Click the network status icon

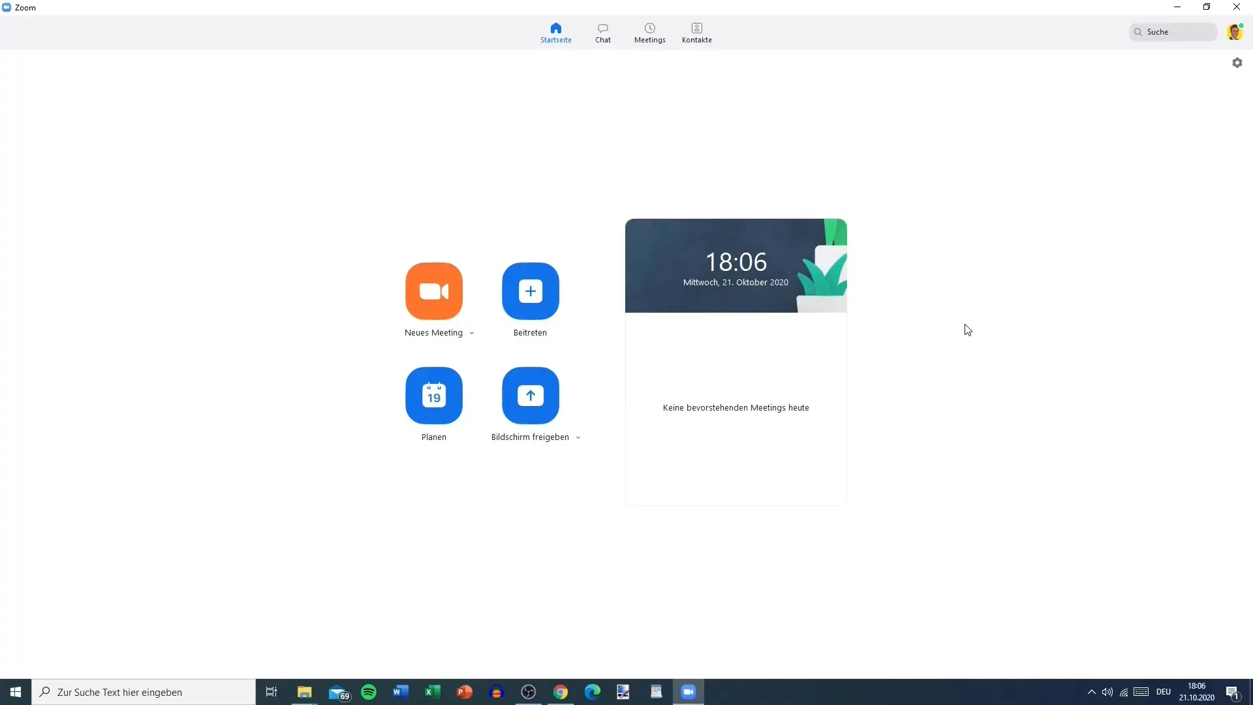[1125, 691]
